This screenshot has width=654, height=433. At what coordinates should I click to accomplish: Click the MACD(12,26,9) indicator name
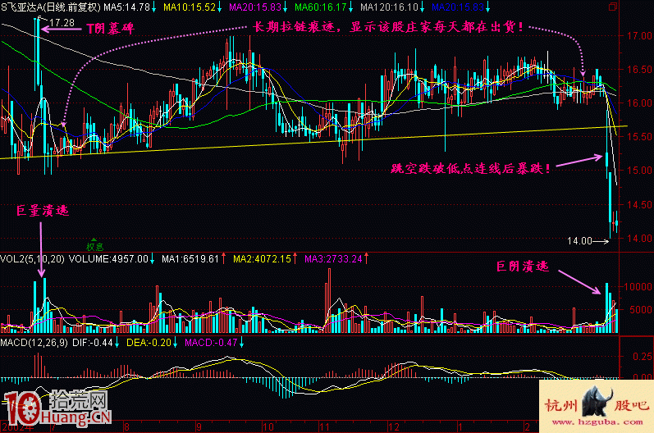point(34,343)
